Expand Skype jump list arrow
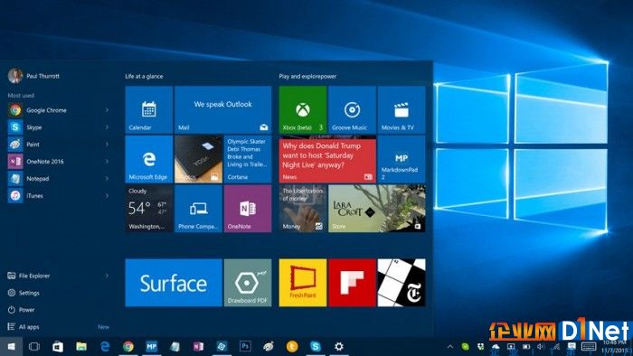Viewport: 633px width, 356px height. pyautogui.click(x=107, y=127)
